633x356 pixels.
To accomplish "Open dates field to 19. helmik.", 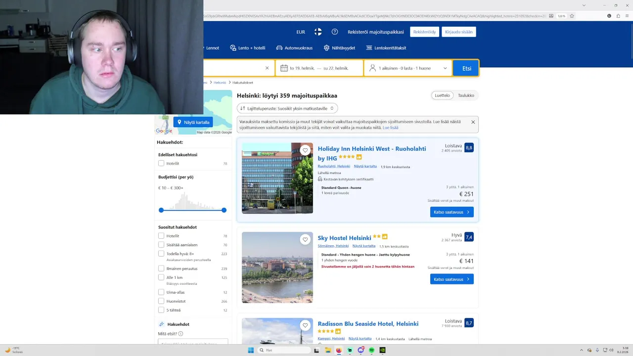I will [x=319, y=68].
